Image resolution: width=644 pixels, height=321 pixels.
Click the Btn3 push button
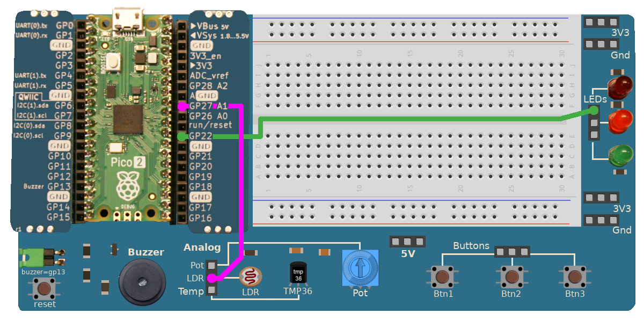tap(574, 277)
